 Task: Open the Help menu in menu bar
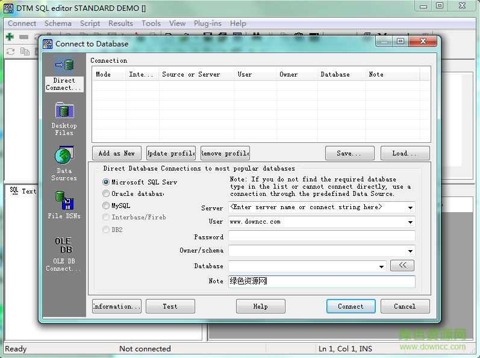(238, 24)
